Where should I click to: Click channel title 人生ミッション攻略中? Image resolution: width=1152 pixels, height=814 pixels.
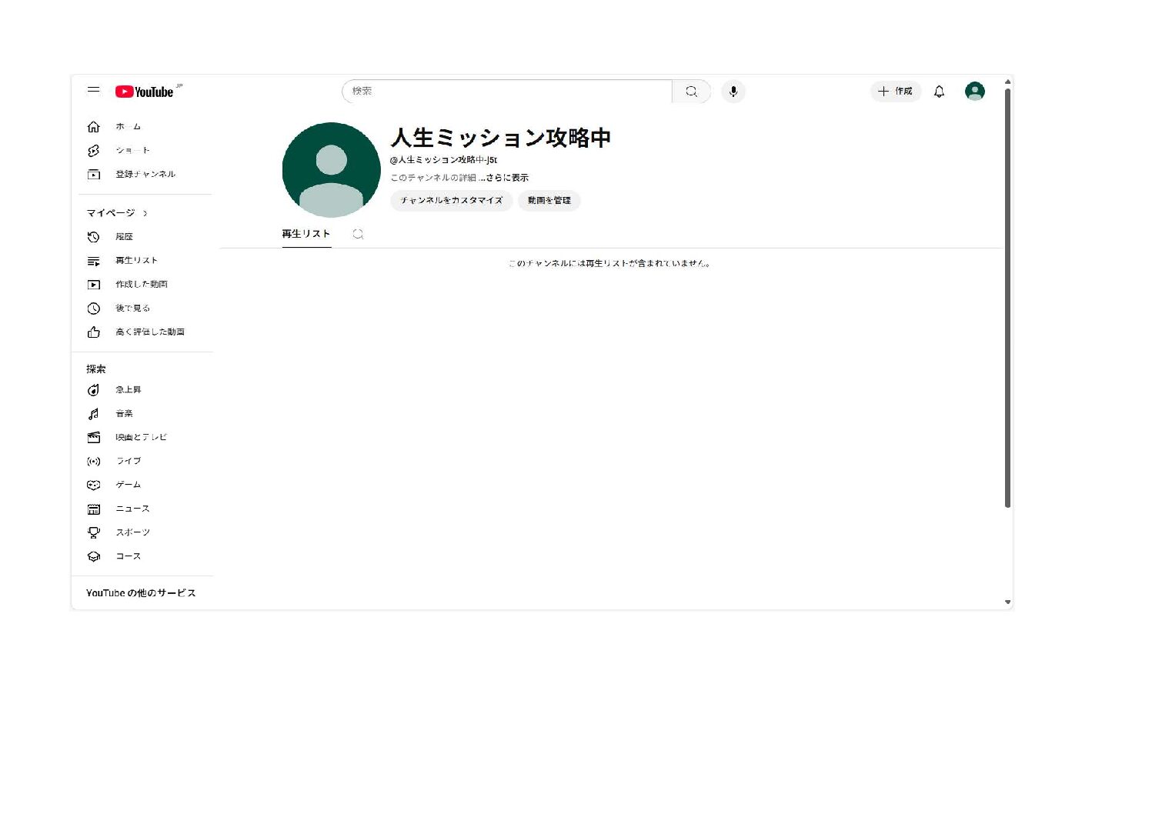pos(501,138)
